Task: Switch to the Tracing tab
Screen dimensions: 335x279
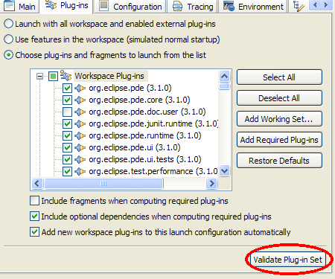Action: (x=193, y=6)
